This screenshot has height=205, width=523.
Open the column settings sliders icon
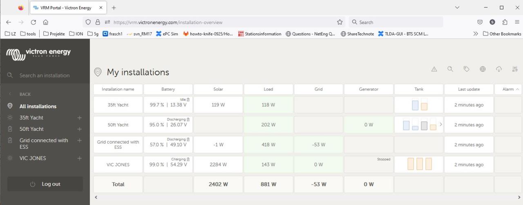coord(515,69)
